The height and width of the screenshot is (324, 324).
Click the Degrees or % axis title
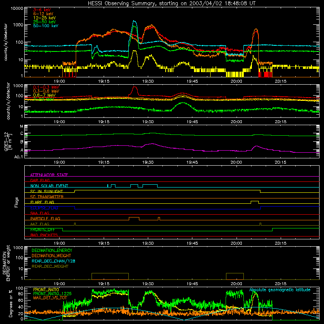pyautogui.click(x=11, y=304)
